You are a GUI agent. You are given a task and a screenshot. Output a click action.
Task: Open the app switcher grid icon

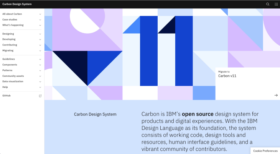276,4
